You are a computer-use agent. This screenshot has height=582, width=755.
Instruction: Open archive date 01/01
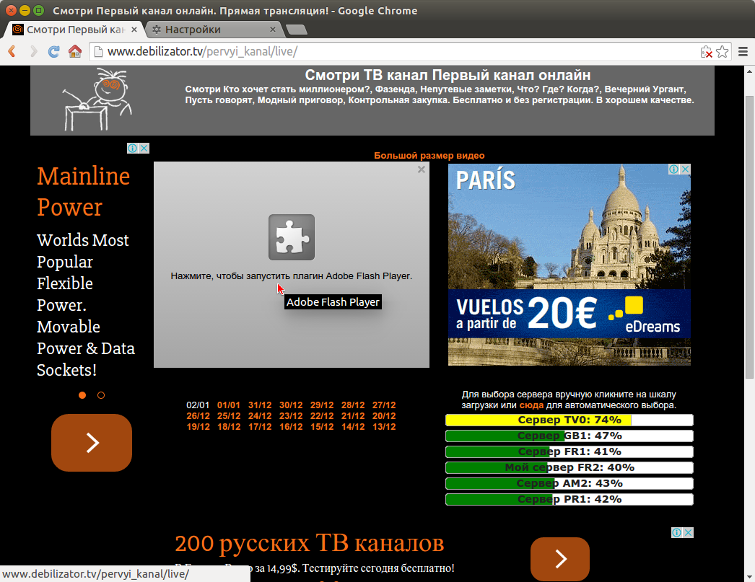coord(229,405)
